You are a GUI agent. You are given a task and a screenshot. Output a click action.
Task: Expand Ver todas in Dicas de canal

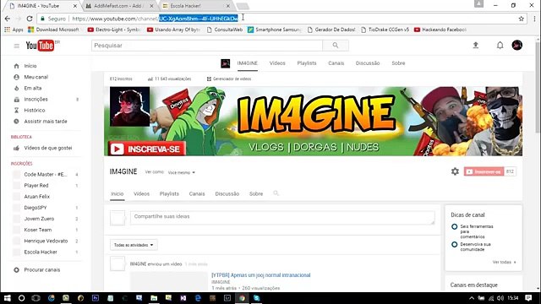[x=504, y=263]
